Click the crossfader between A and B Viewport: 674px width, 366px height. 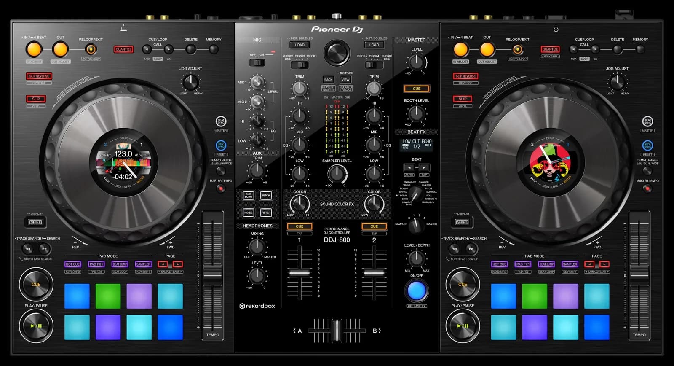point(336,331)
